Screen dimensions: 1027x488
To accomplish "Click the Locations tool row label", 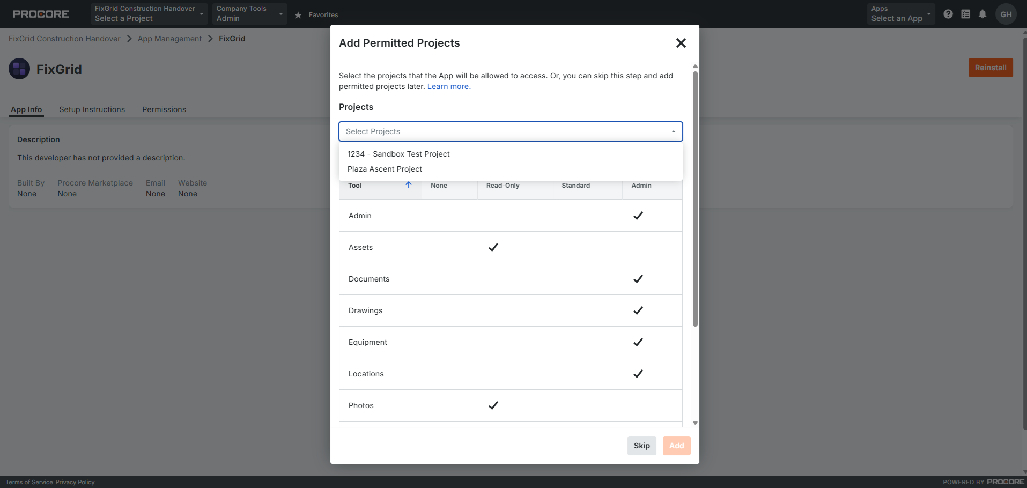I will coord(366,374).
